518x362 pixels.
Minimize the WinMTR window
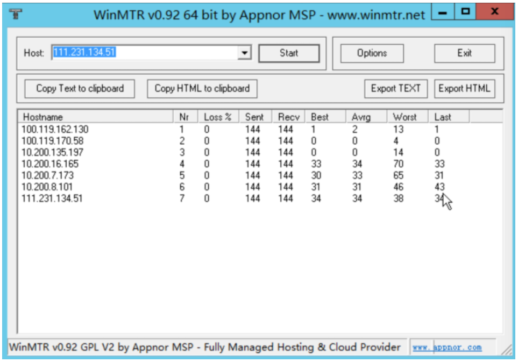[442, 12]
